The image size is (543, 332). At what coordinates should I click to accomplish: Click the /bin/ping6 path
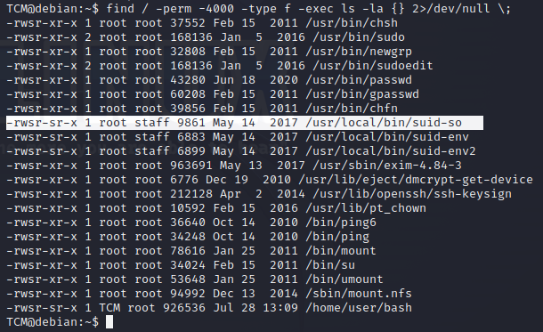(x=341, y=223)
